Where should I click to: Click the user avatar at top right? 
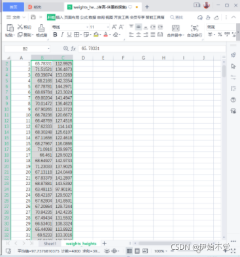[207, 5]
